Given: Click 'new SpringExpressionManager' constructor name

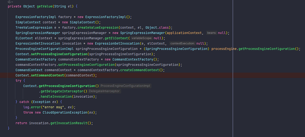Looking at the screenshot, I should 143,33.
